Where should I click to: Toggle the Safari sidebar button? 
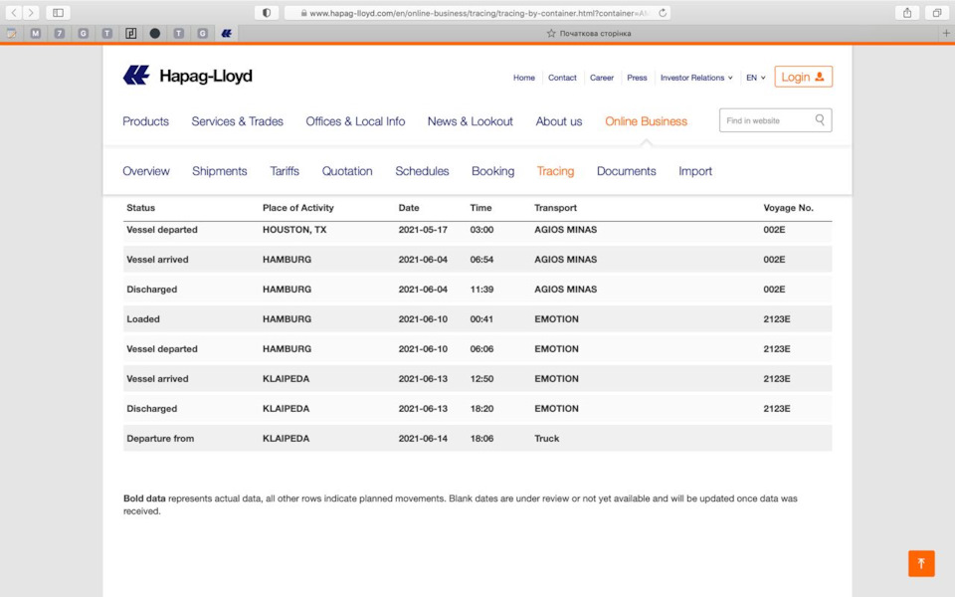[x=58, y=12]
